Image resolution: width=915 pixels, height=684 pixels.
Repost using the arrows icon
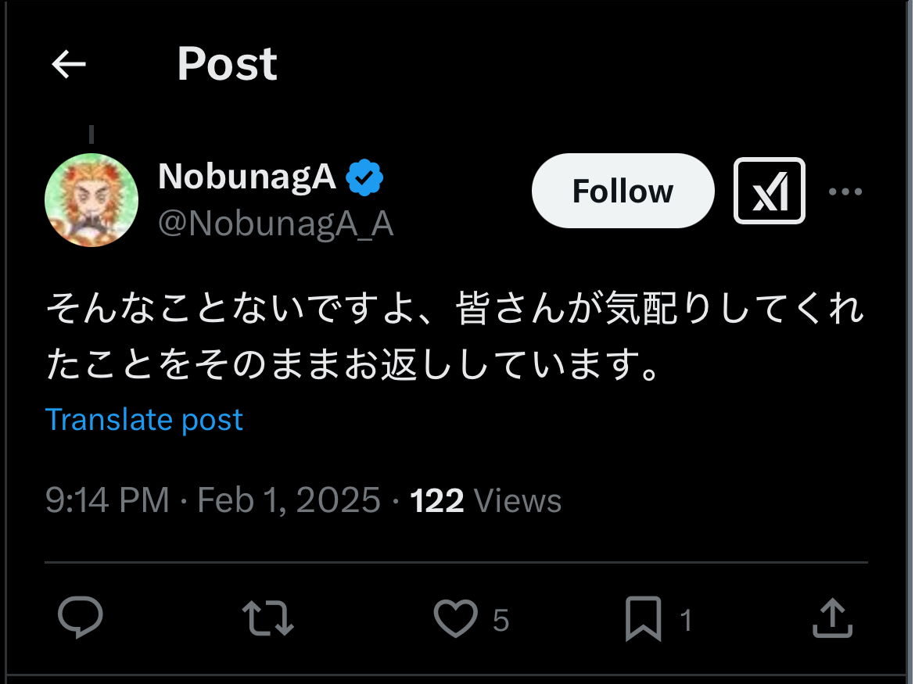(x=268, y=618)
